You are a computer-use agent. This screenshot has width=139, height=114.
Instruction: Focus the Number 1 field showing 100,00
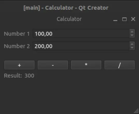(x=81, y=33)
